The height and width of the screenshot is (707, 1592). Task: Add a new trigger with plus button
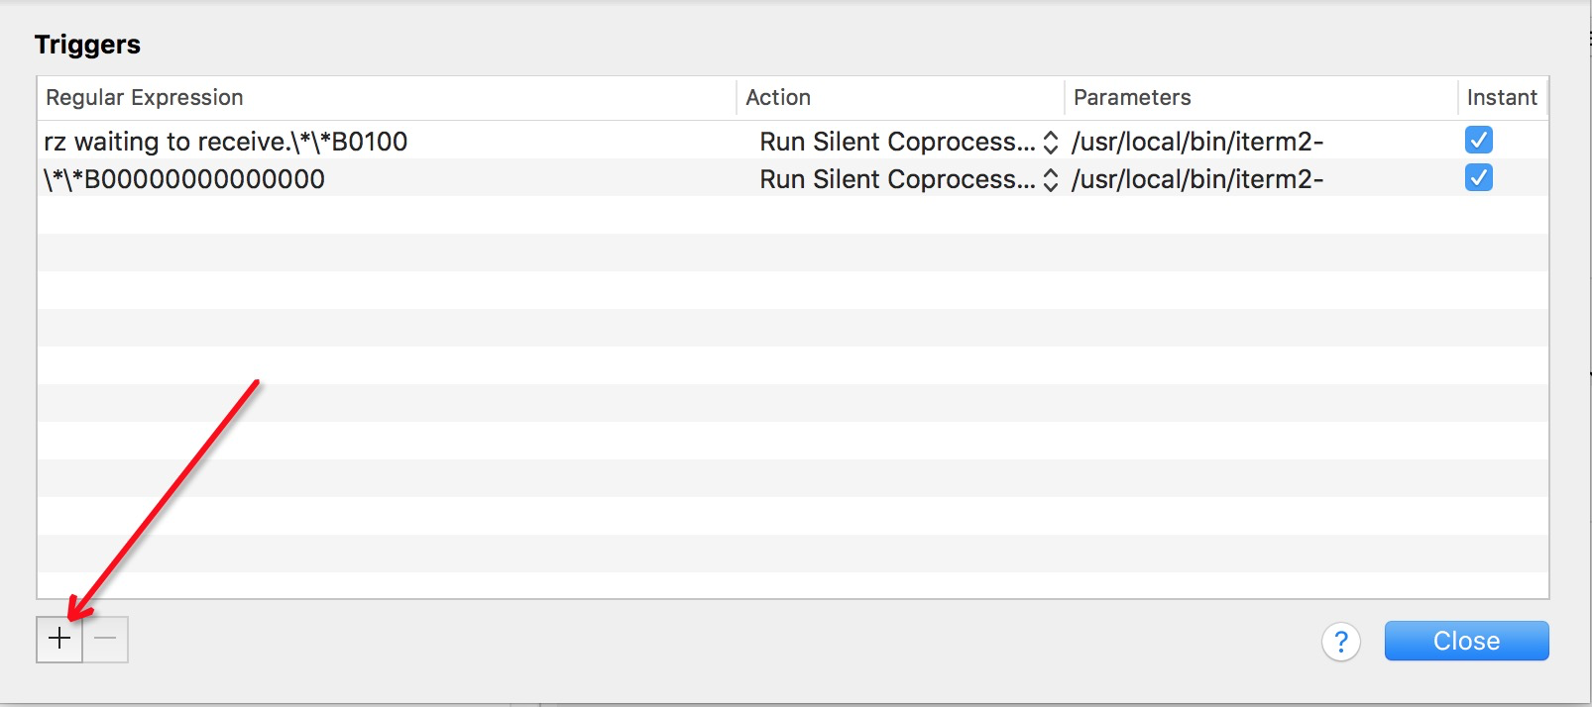(x=59, y=639)
